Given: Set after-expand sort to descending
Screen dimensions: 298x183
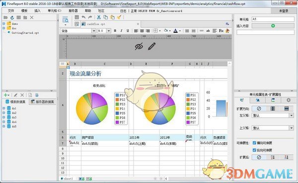Looking at the screenshot, I should (x=287, y=157).
